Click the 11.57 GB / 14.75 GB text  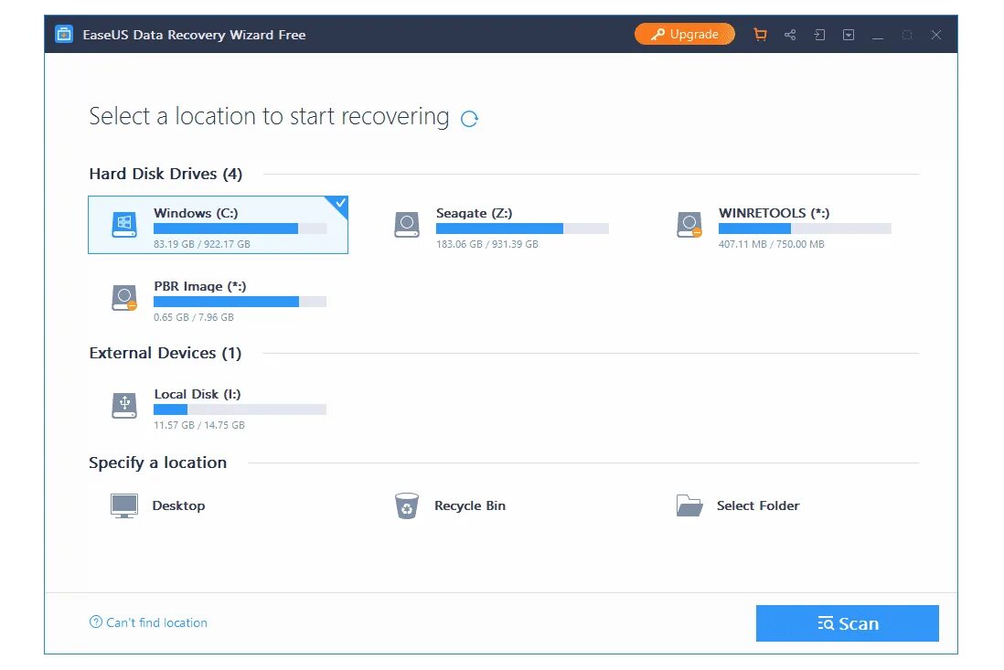point(199,425)
